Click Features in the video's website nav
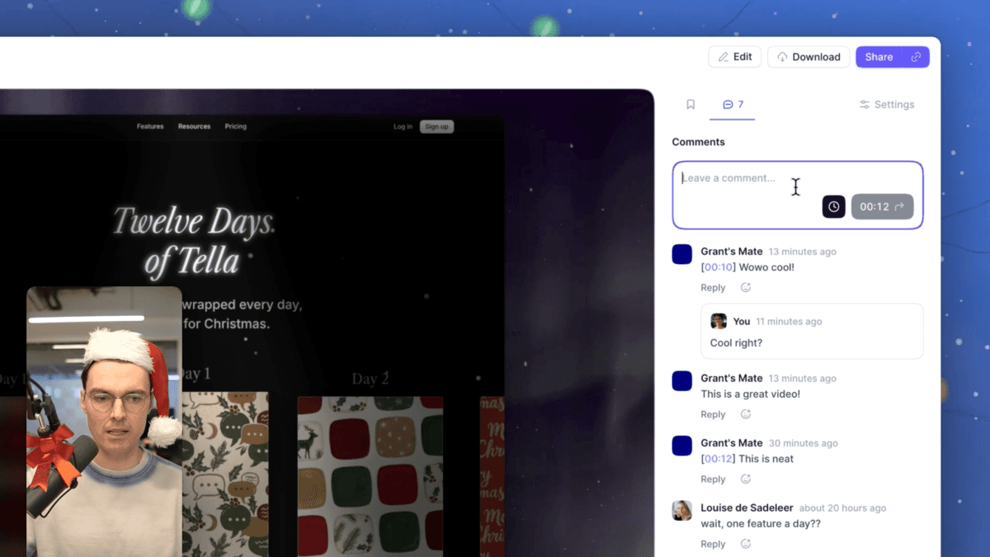 150,126
